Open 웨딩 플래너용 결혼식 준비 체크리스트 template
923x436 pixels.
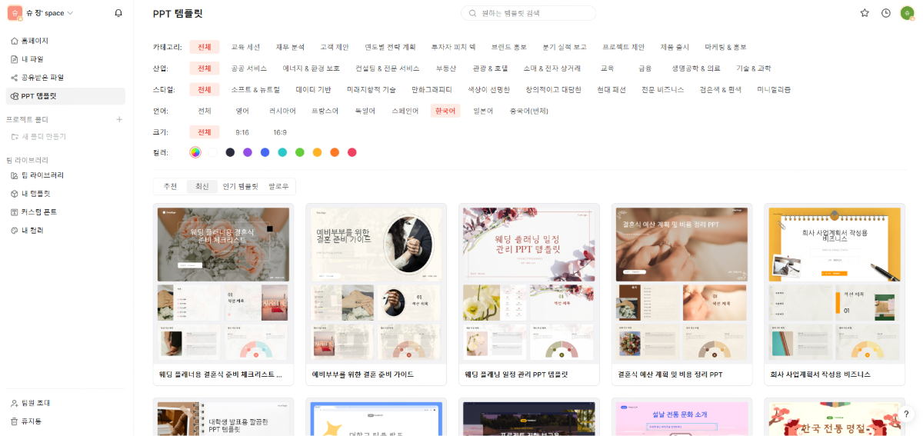coord(223,295)
